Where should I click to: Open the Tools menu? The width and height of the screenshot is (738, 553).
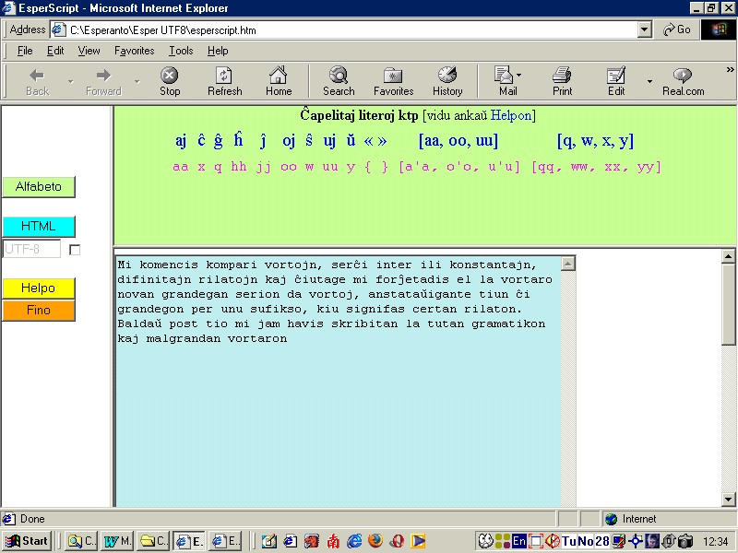[182, 51]
